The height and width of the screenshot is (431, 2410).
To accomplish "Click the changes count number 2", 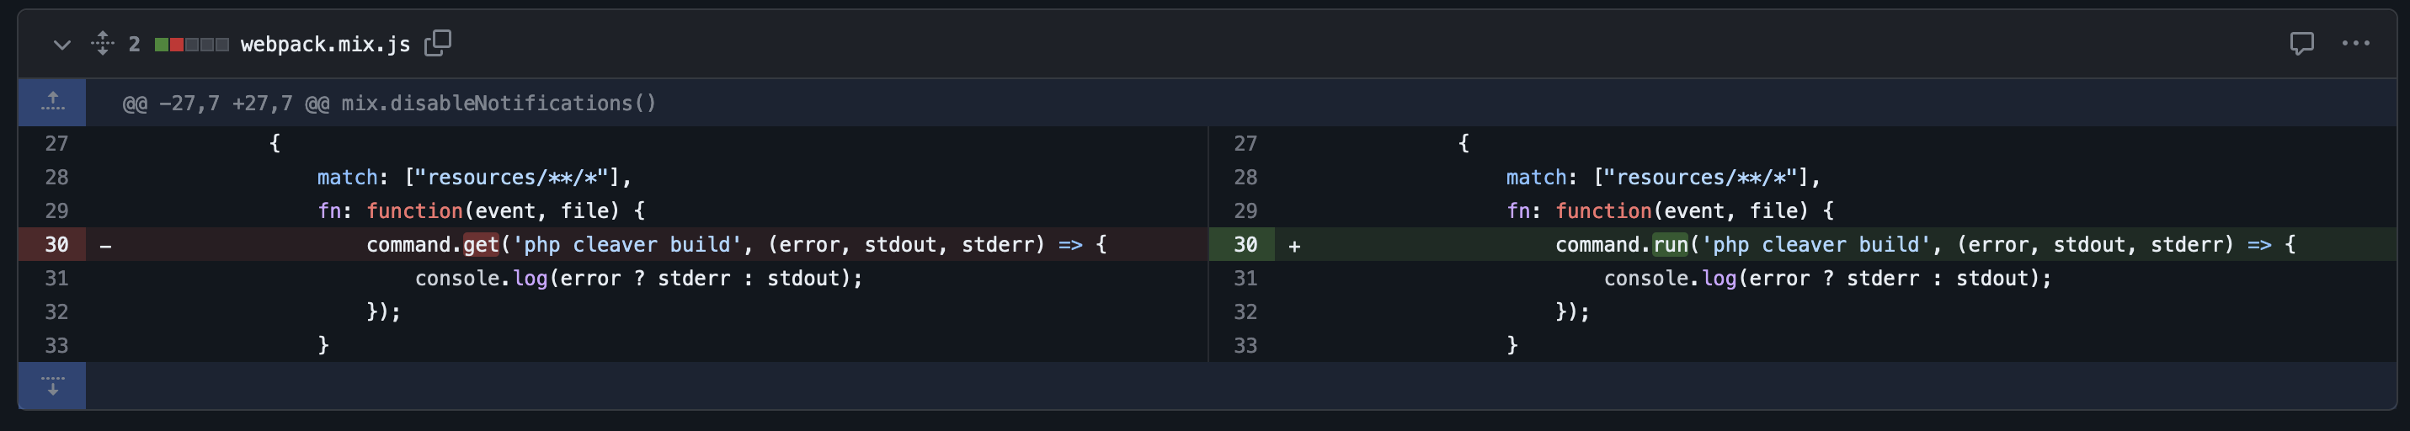I will click(134, 44).
